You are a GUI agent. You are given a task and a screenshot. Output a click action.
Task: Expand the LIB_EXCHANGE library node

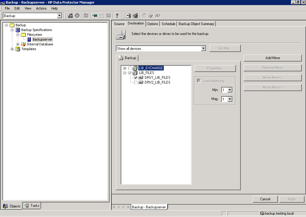[x=125, y=68]
